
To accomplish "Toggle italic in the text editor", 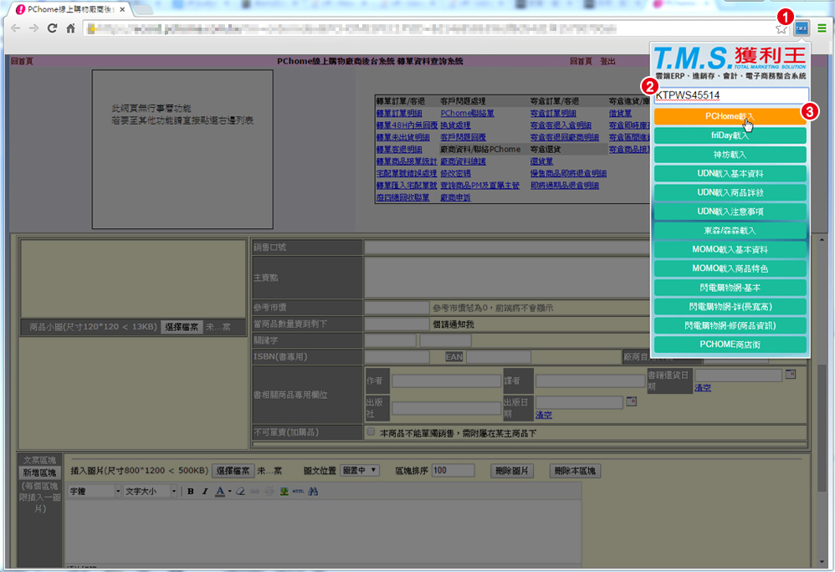I will point(204,491).
